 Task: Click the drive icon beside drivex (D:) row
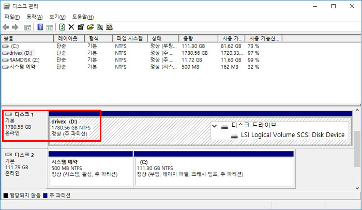tap(5, 53)
